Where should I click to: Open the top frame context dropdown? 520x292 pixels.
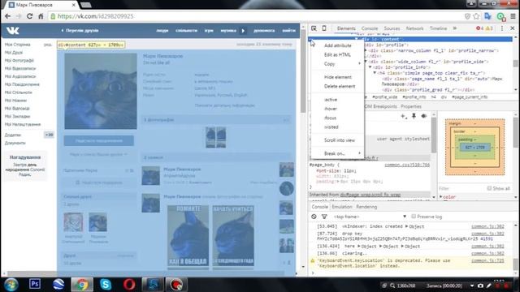coord(370,217)
